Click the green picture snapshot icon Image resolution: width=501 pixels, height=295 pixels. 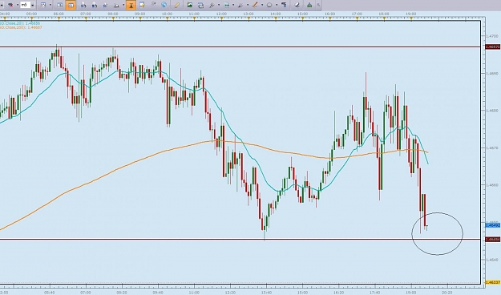click(190, 5)
